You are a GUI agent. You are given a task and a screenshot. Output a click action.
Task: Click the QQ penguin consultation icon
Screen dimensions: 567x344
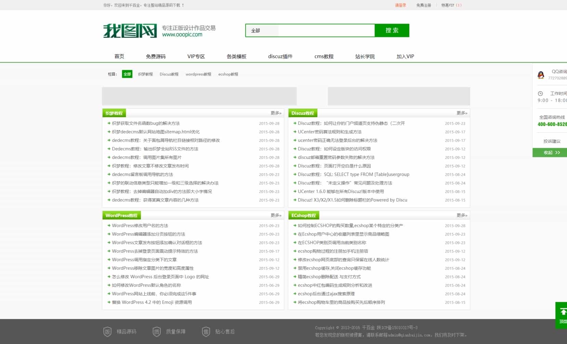click(x=541, y=75)
